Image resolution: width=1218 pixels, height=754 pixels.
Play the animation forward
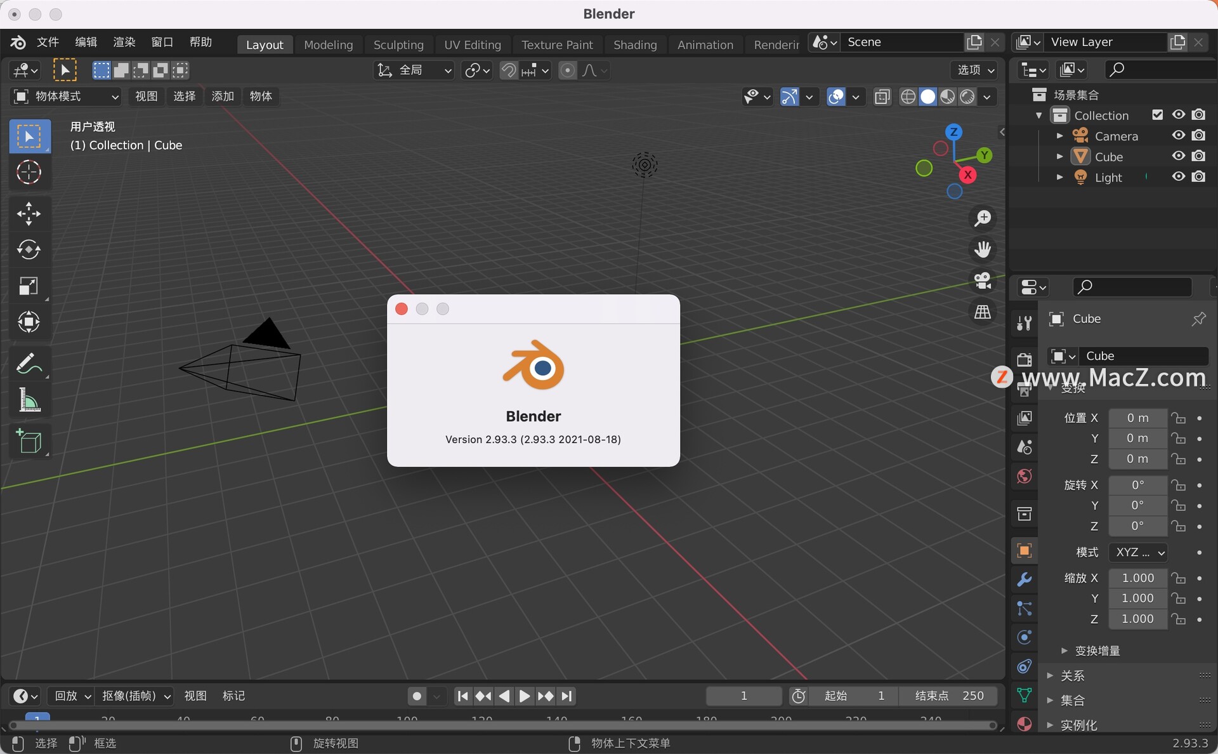tap(525, 696)
